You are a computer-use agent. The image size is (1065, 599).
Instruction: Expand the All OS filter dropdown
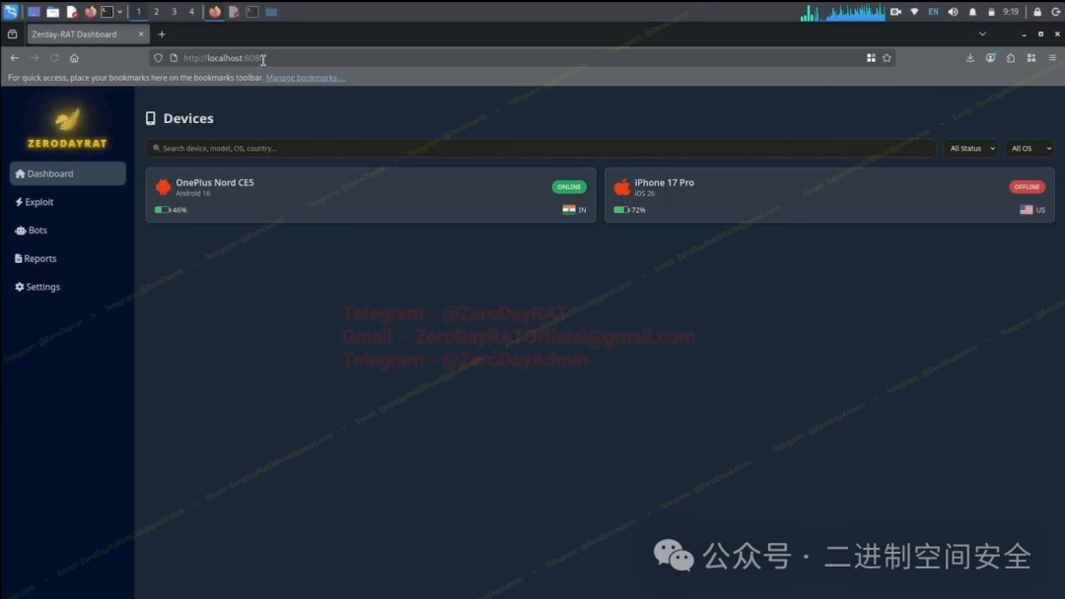[1030, 148]
